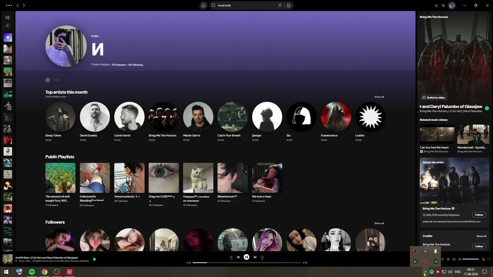Image resolution: width=493 pixels, height=277 pixels.
Task: Follow Bring Me The Horizon in About section
Action: [x=479, y=215]
